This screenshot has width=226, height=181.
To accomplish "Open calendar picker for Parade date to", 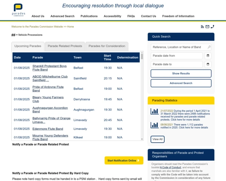I will point(208,64).
